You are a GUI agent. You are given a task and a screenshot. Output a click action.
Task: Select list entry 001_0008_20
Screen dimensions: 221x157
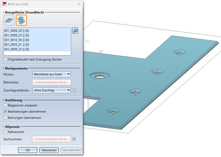point(37,30)
